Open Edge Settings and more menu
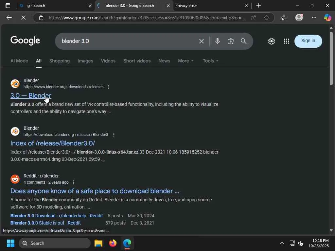335x251 pixels. (x=314, y=18)
